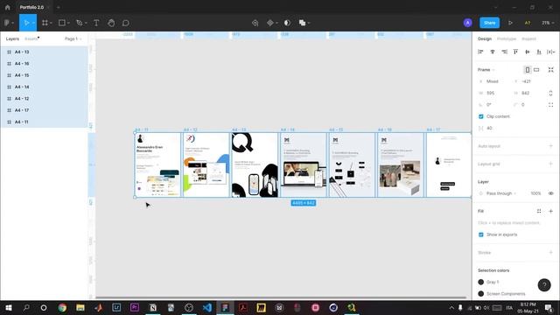This screenshot has height=315, width=560.
Task: Open a new file tab
Action: click(x=59, y=7)
